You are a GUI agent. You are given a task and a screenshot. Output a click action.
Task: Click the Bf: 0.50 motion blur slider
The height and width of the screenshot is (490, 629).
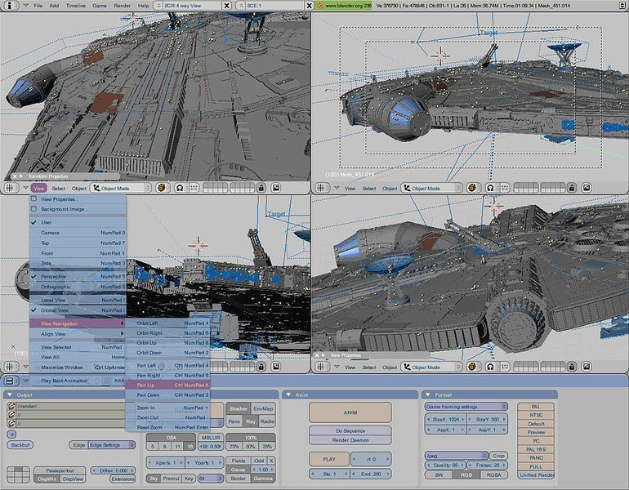click(x=211, y=446)
